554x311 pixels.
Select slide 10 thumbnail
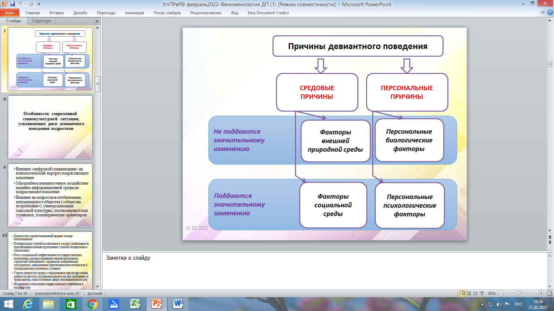coord(50,261)
